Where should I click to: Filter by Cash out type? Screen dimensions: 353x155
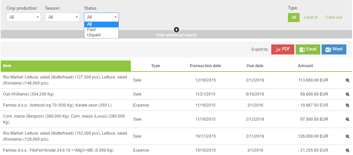334,17
